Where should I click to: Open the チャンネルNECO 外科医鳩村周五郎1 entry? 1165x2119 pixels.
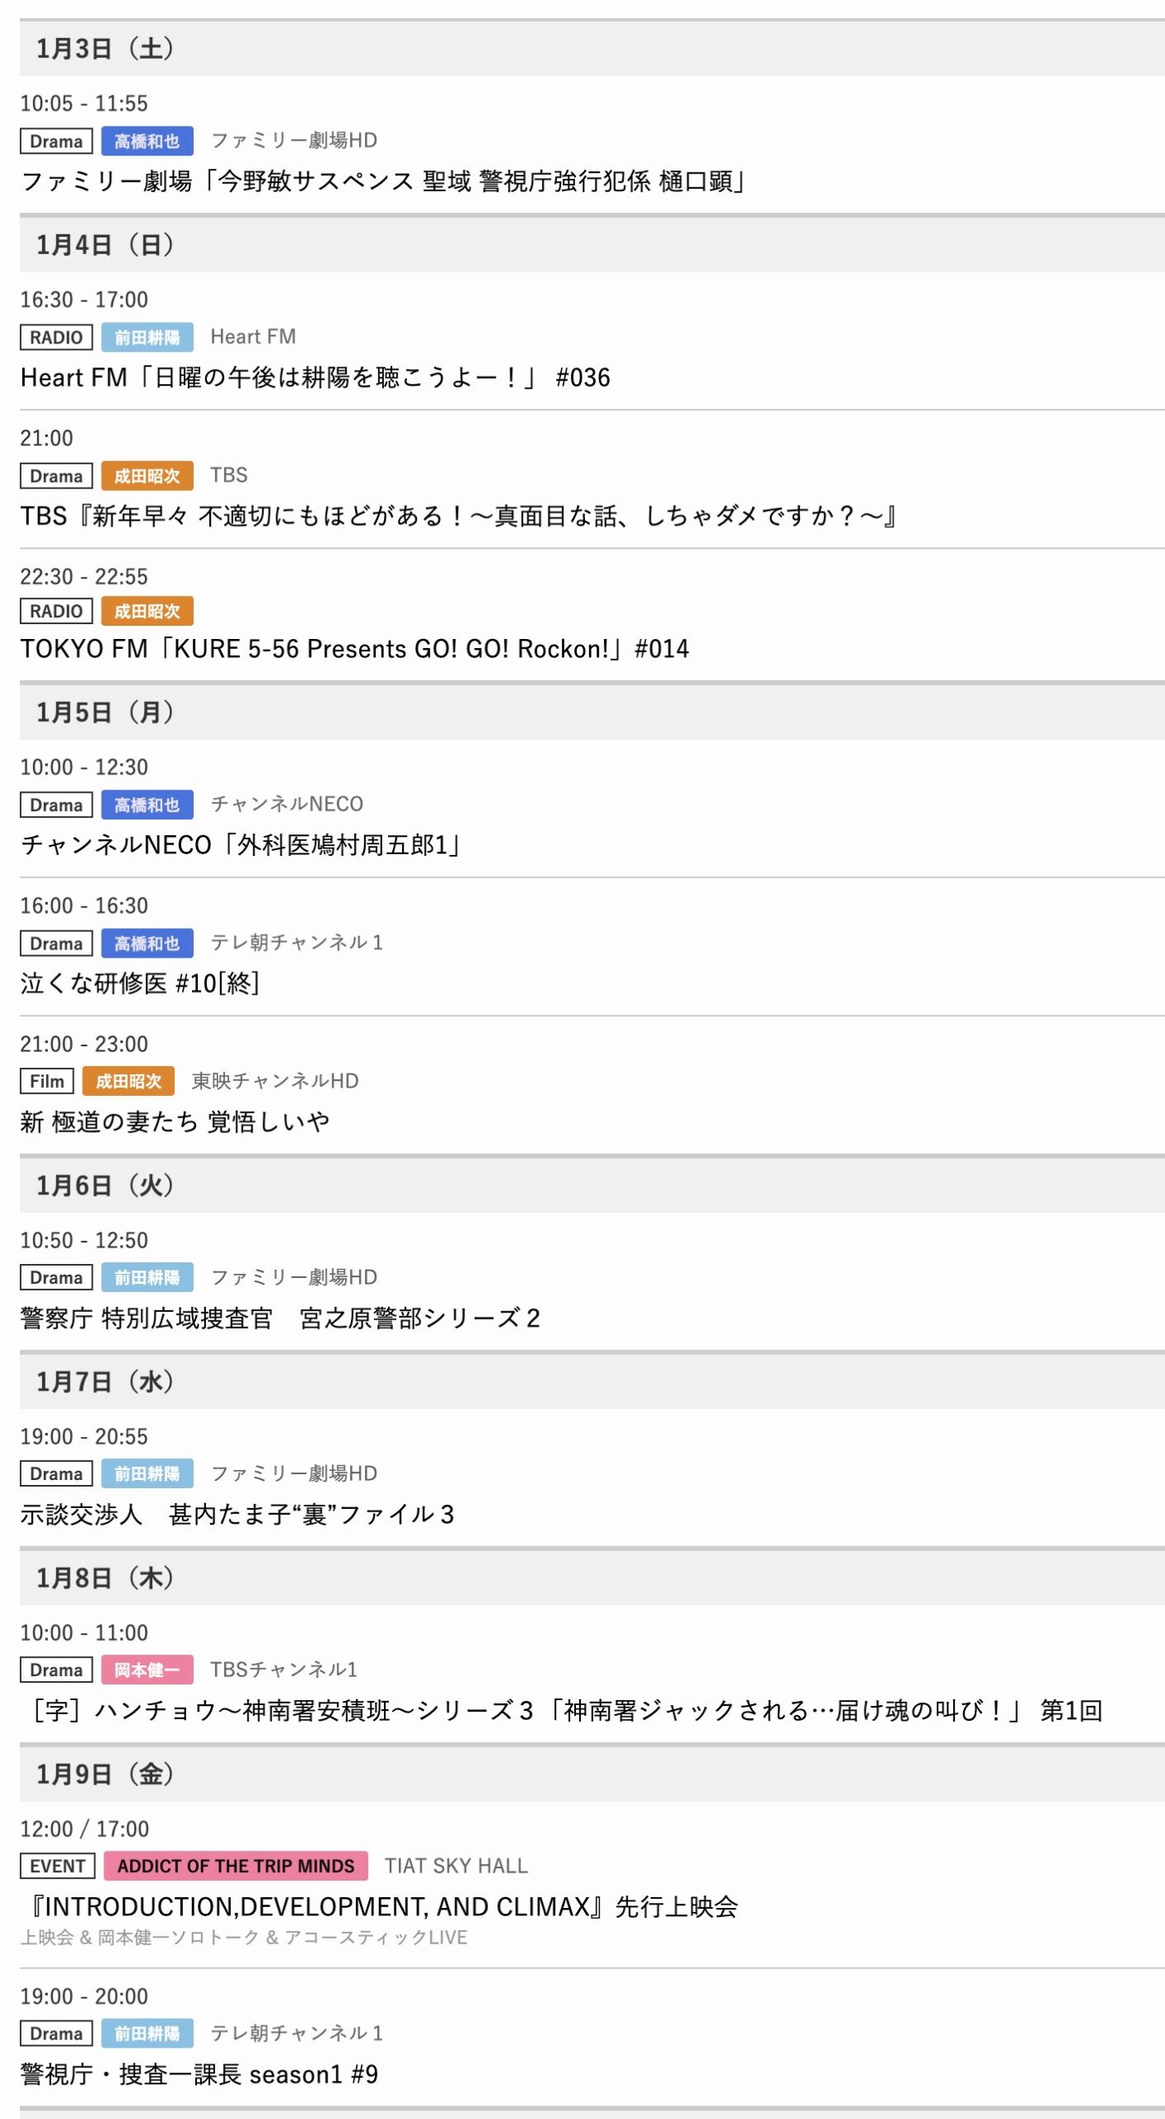[x=240, y=845]
